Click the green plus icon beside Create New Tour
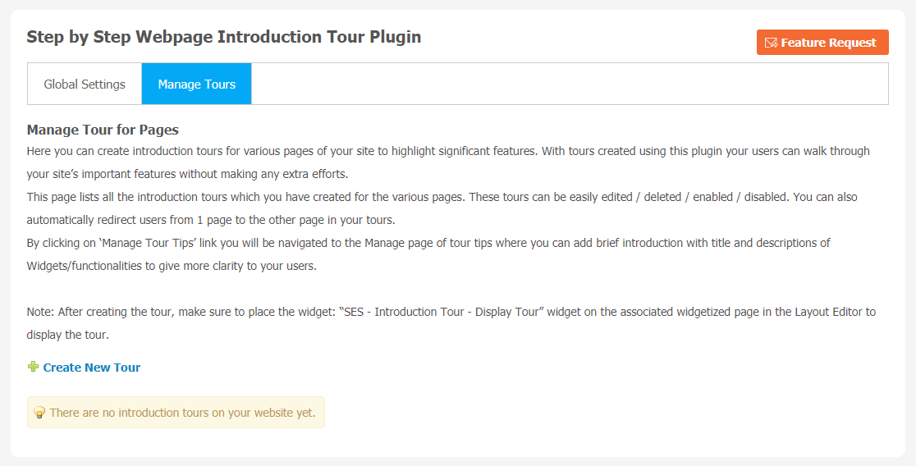916x466 pixels. pos(34,367)
